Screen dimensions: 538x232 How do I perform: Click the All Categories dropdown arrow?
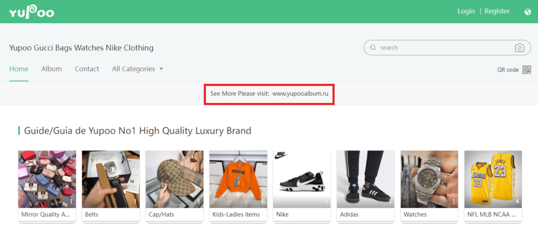tap(161, 69)
